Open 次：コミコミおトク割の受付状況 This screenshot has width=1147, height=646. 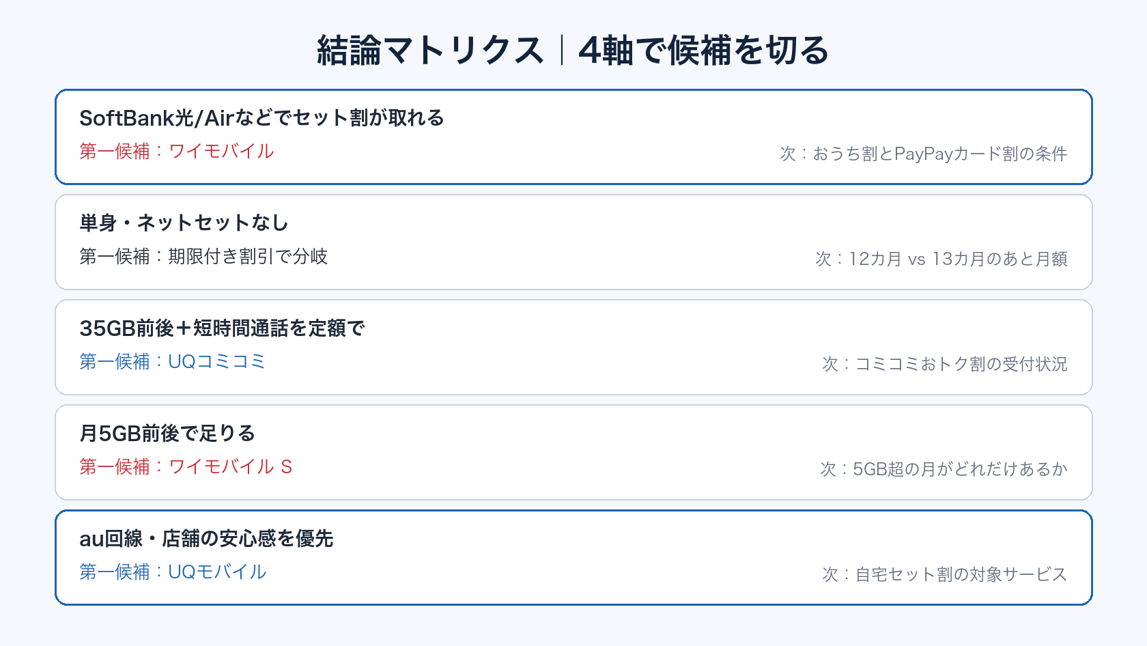pos(945,364)
